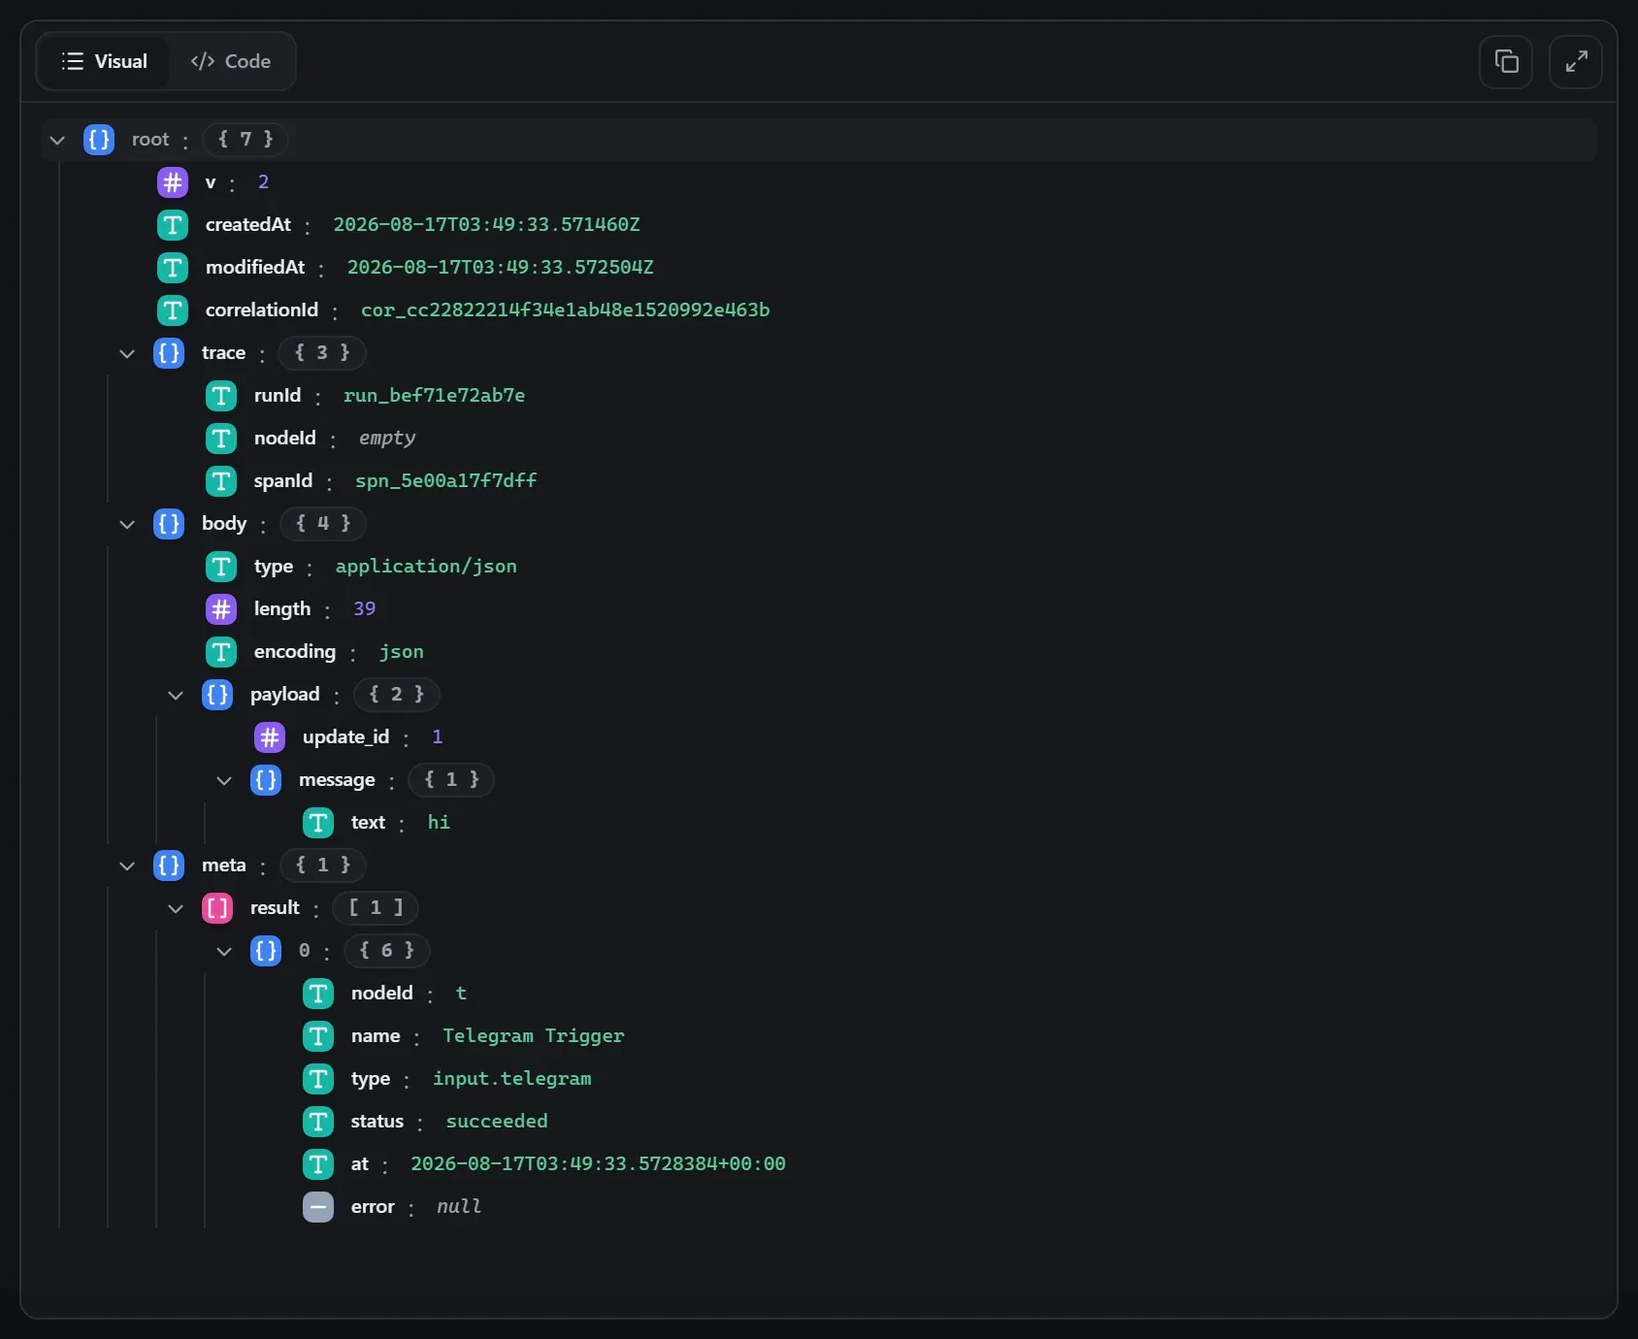
Task: Click the empty nodeId value in trace
Action: [x=387, y=439]
